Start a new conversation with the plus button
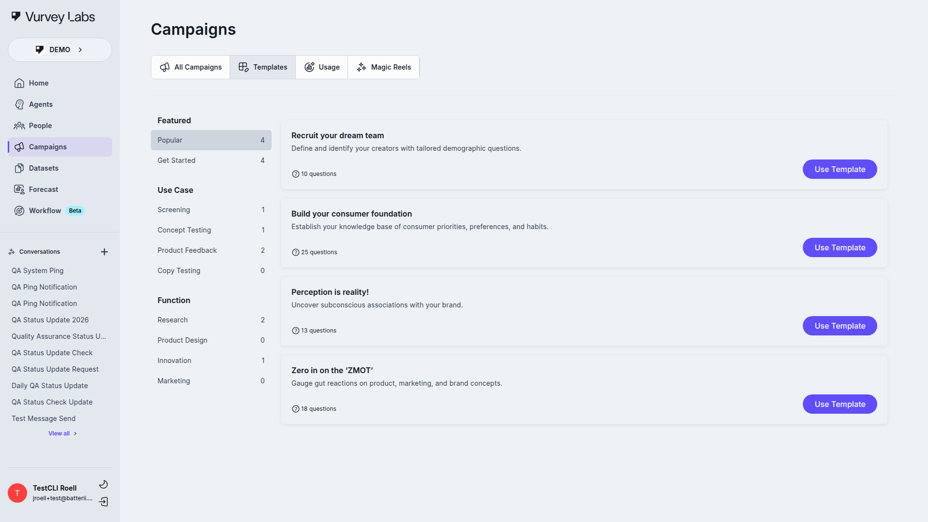928x522 pixels. click(104, 251)
